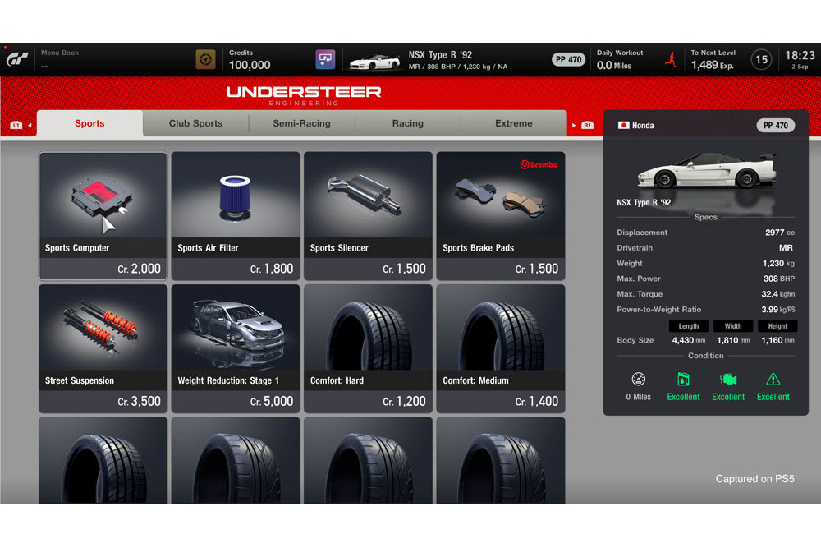Image resolution: width=821 pixels, height=548 pixels.
Task: Click the Max. Torque 32.4 kgfm value
Action: click(x=778, y=294)
